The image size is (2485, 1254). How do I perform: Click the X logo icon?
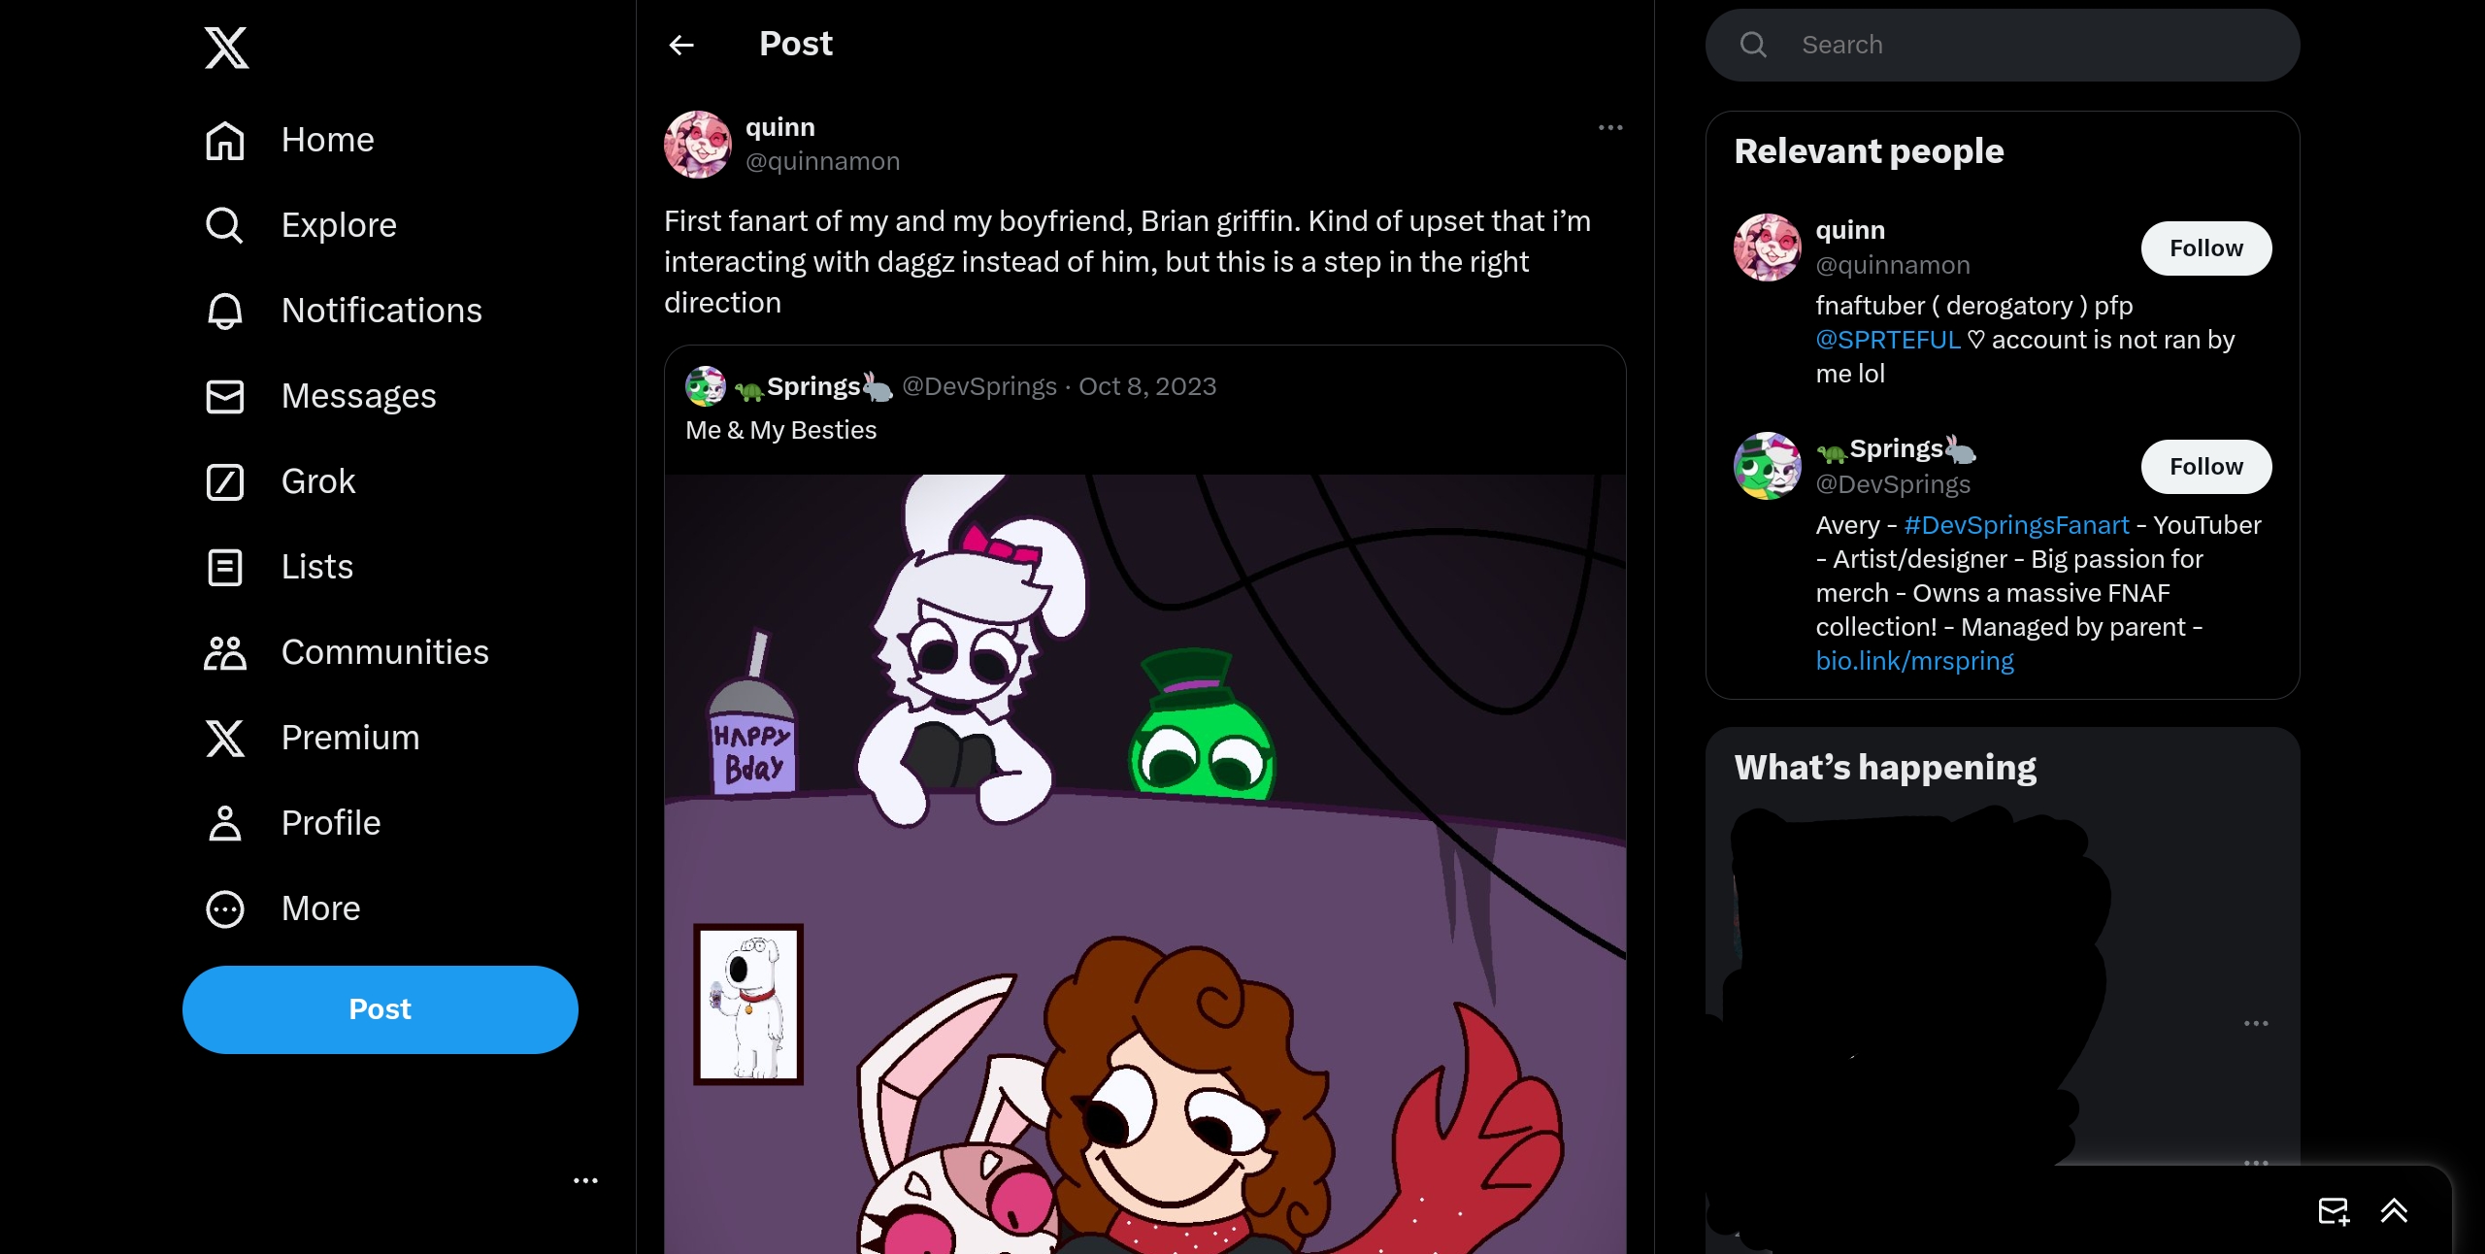point(226,48)
